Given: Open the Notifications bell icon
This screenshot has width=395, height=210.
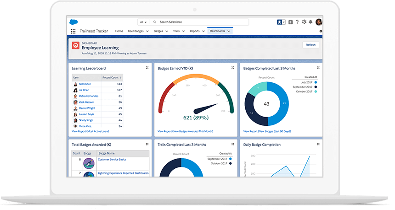Looking at the screenshot, I should pyautogui.click(x=310, y=22).
